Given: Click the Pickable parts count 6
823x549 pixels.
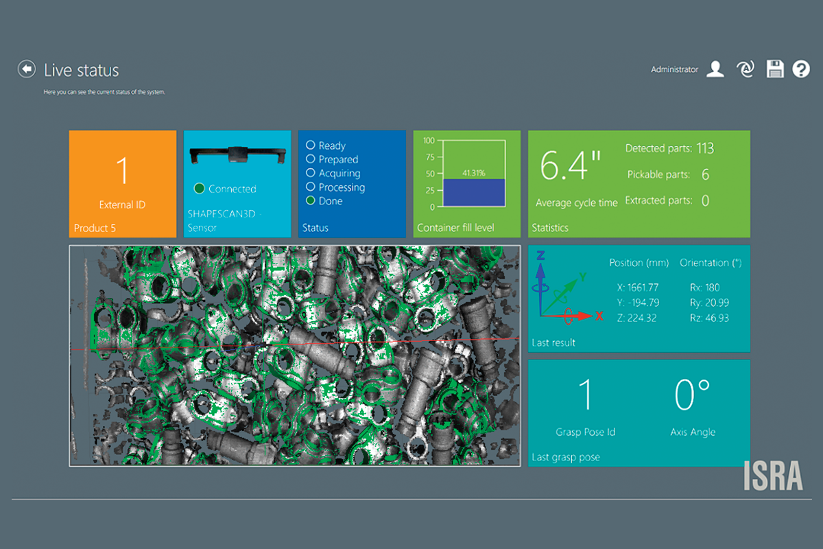Looking at the screenshot, I should (x=705, y=174).
